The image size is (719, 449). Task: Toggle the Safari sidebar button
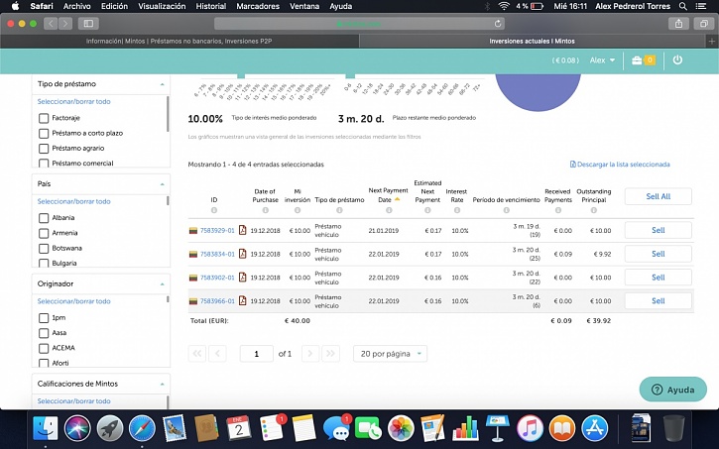(88, 23)
